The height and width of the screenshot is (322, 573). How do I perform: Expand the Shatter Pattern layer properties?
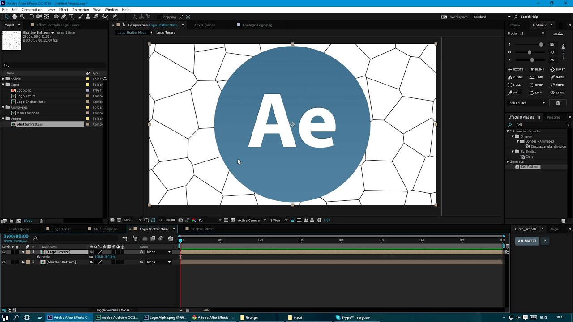[23, 262]
